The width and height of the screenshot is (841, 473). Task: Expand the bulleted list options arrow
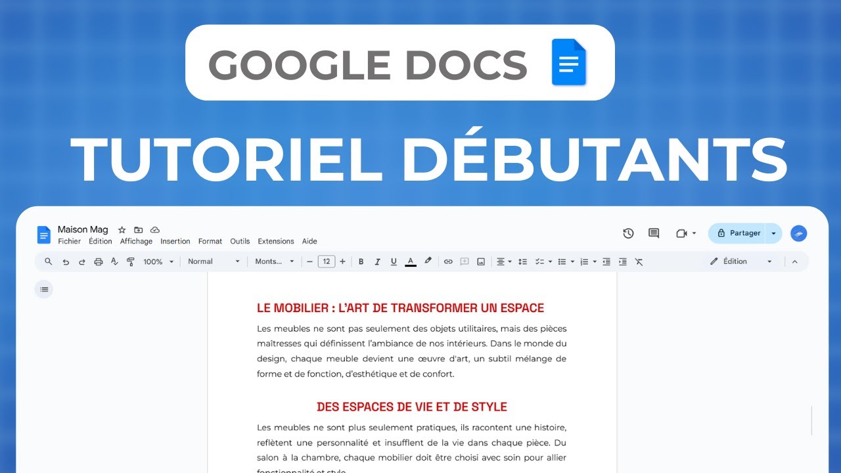point(572,261)
